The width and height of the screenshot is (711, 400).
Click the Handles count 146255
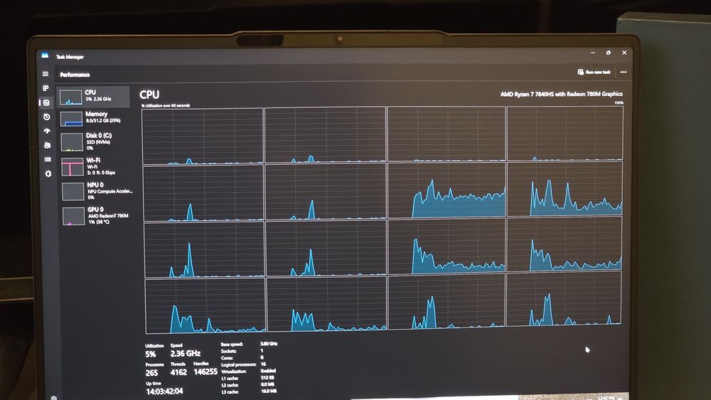pos(205,372)
